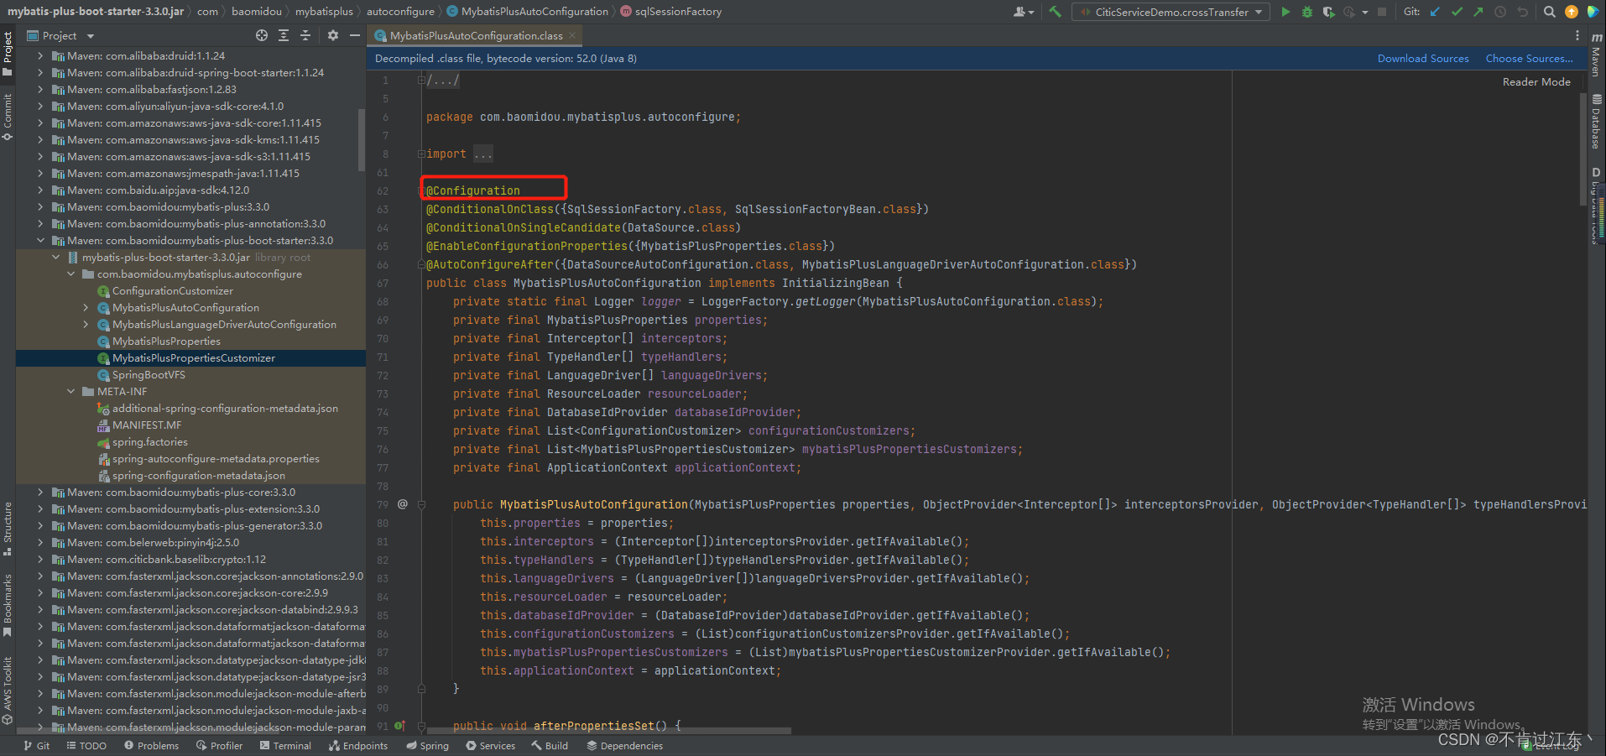The image size is (1606, 756).
Task: Open the Endpoints tool window tab
Action: click(358, 745)
